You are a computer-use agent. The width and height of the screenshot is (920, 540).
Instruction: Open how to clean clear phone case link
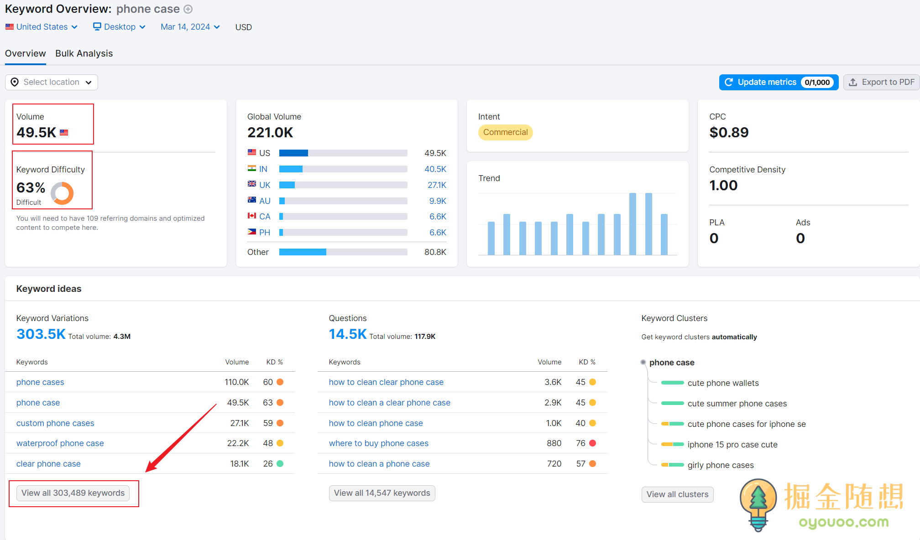pos(386,382)
